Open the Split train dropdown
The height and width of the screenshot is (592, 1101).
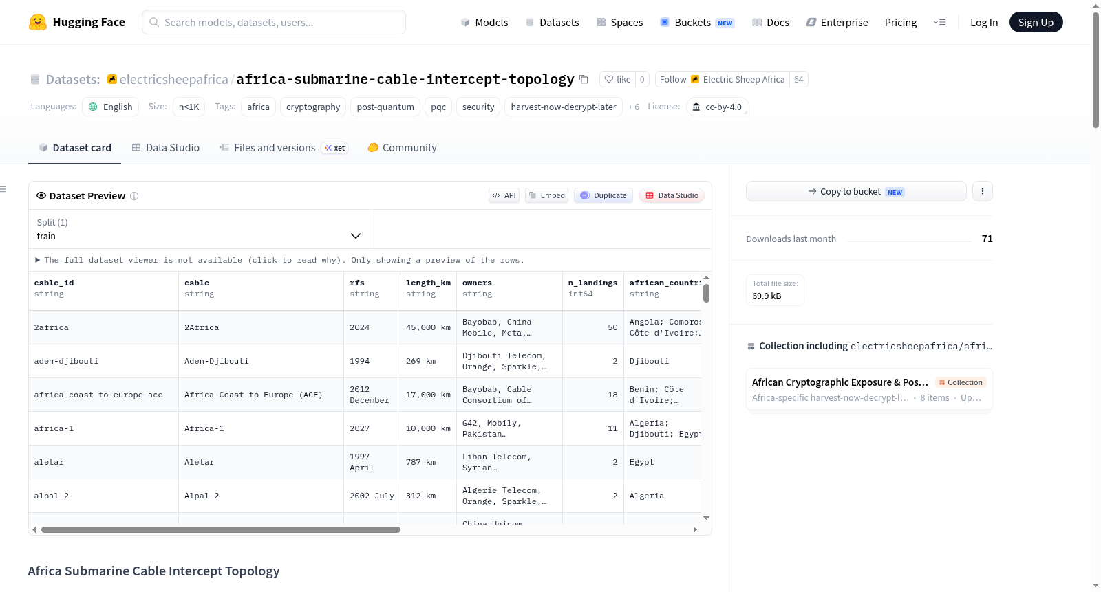199,229
